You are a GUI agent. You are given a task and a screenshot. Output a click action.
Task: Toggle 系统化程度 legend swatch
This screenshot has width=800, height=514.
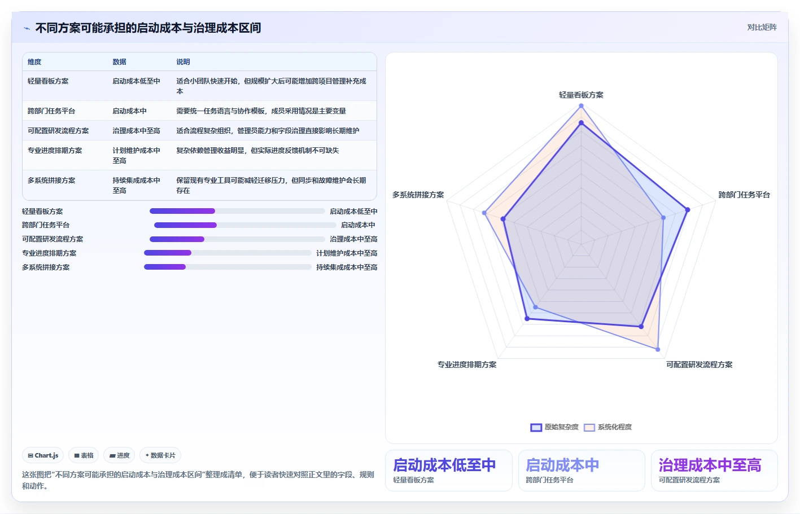(589, 427)
